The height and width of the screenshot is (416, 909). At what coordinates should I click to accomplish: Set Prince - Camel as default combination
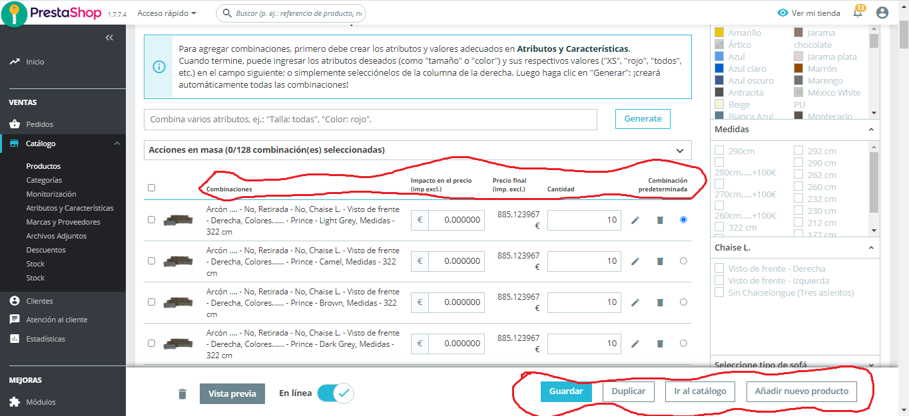click(683, 261)
